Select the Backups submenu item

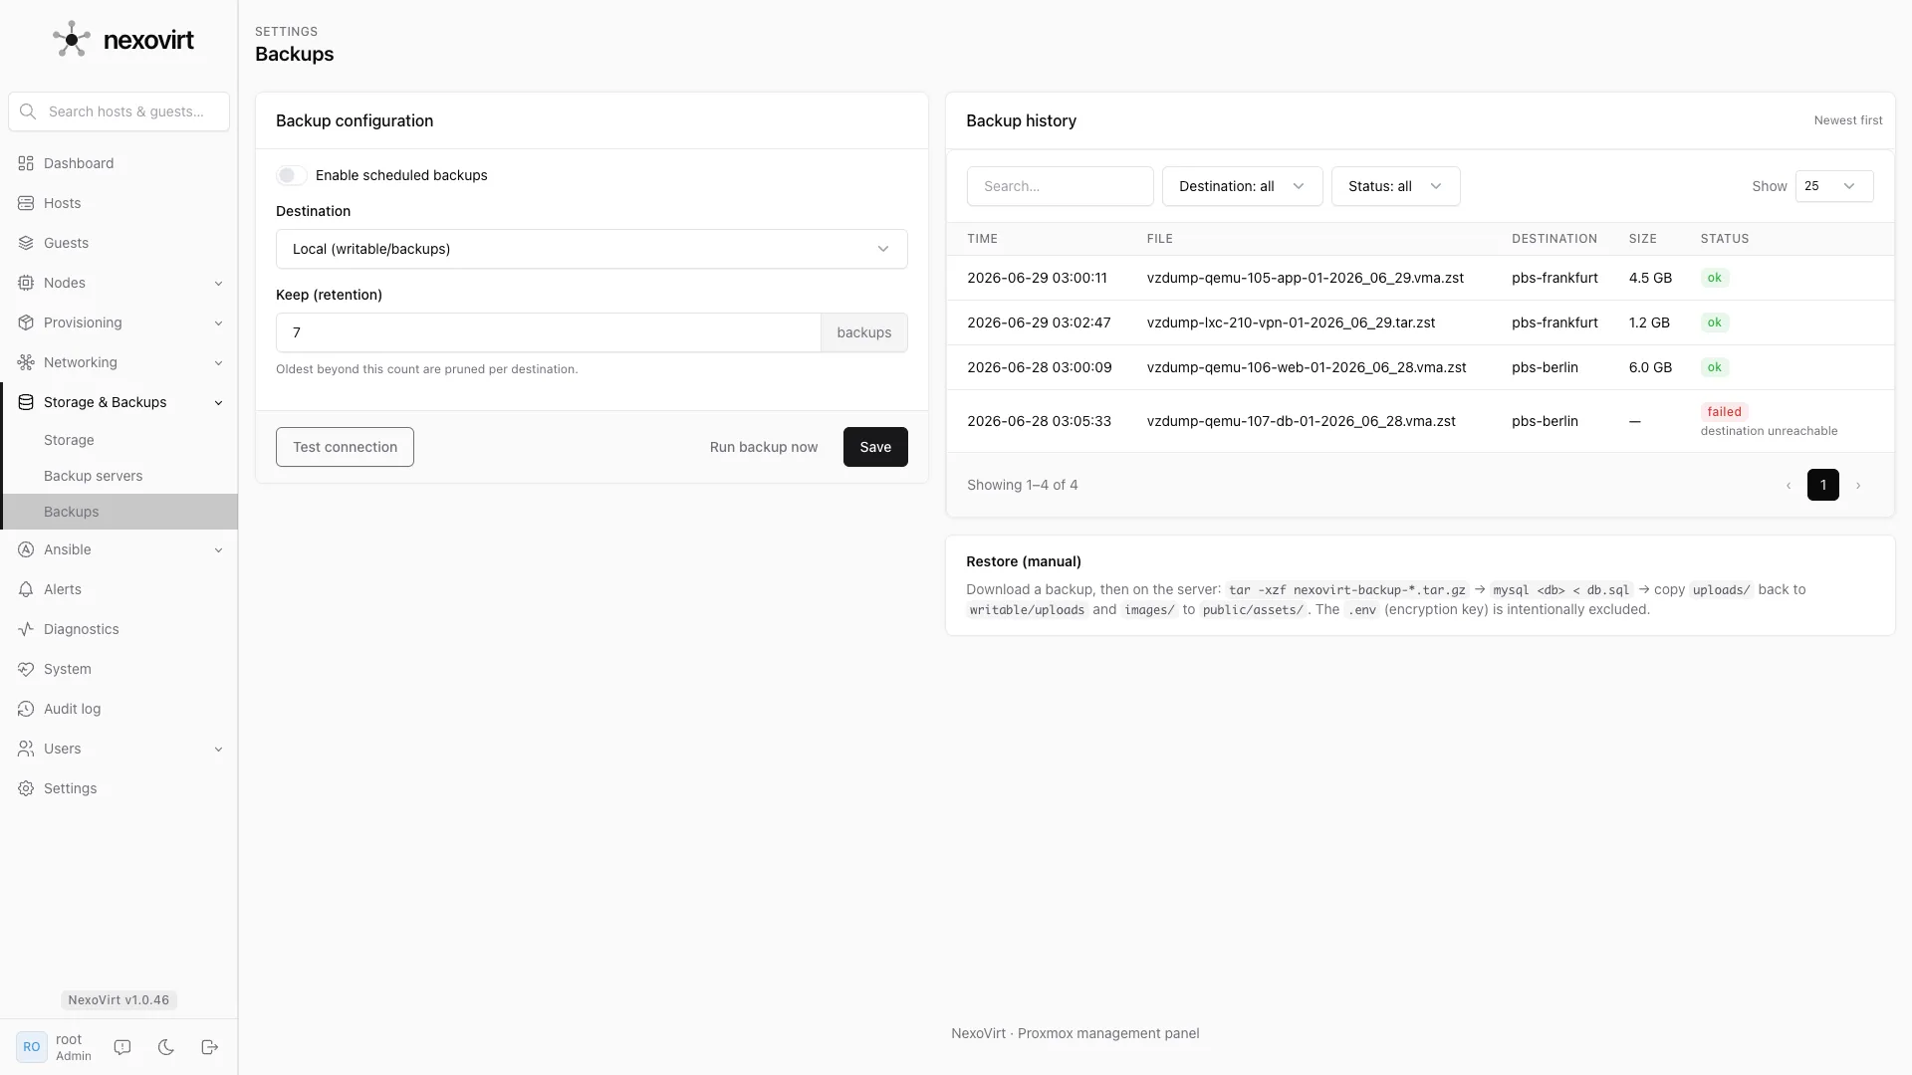(119, 512)
